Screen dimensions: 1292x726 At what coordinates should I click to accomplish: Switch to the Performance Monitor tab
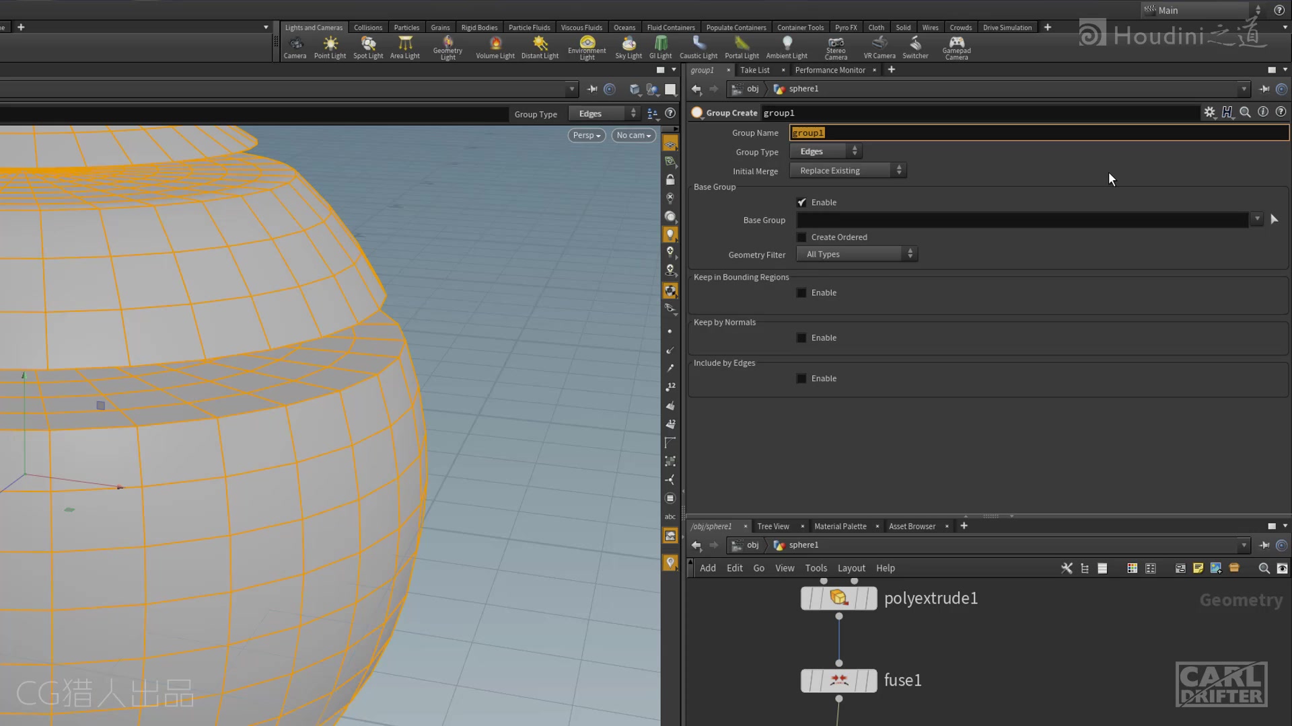[x=830, y=70]
